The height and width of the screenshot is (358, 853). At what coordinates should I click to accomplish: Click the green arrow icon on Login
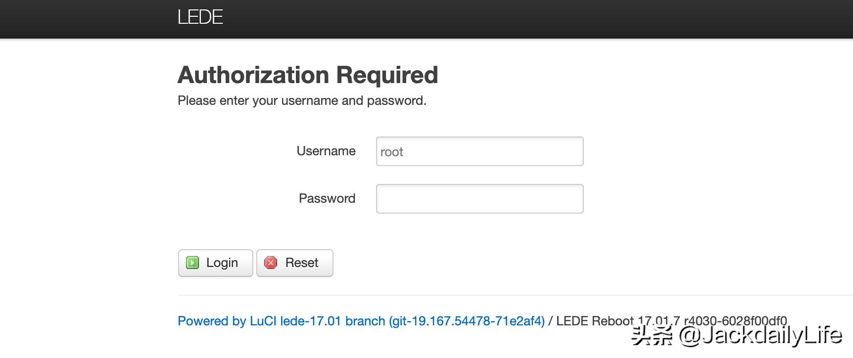[192, 263]
